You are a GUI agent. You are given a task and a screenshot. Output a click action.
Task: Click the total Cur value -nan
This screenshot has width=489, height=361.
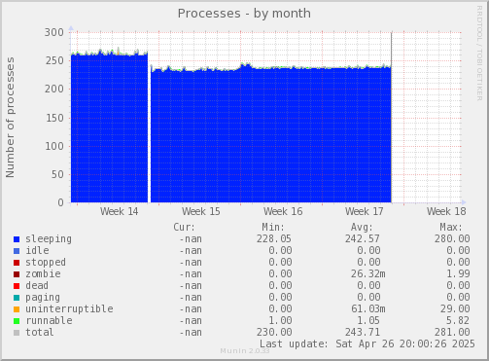point(191,333)
